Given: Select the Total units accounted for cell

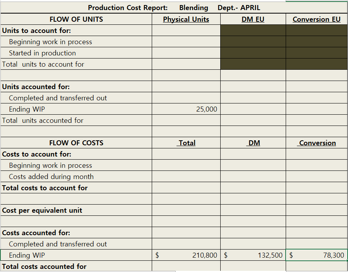Looking at the screenshot, I should (x=186, y=120).
